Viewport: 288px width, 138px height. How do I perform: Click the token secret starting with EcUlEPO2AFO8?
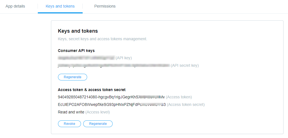112,104
